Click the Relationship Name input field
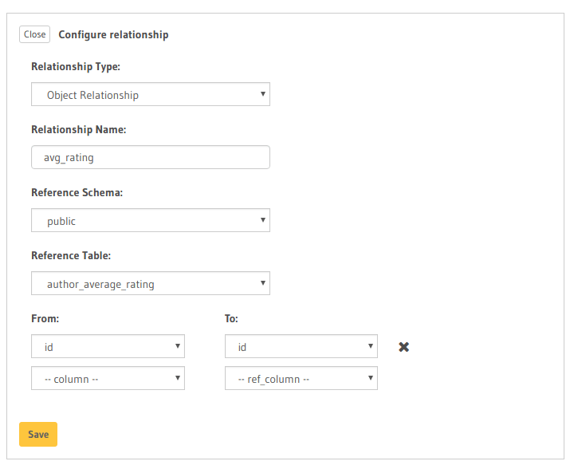This screenshot has height=469, width=578. click(150, 157)
